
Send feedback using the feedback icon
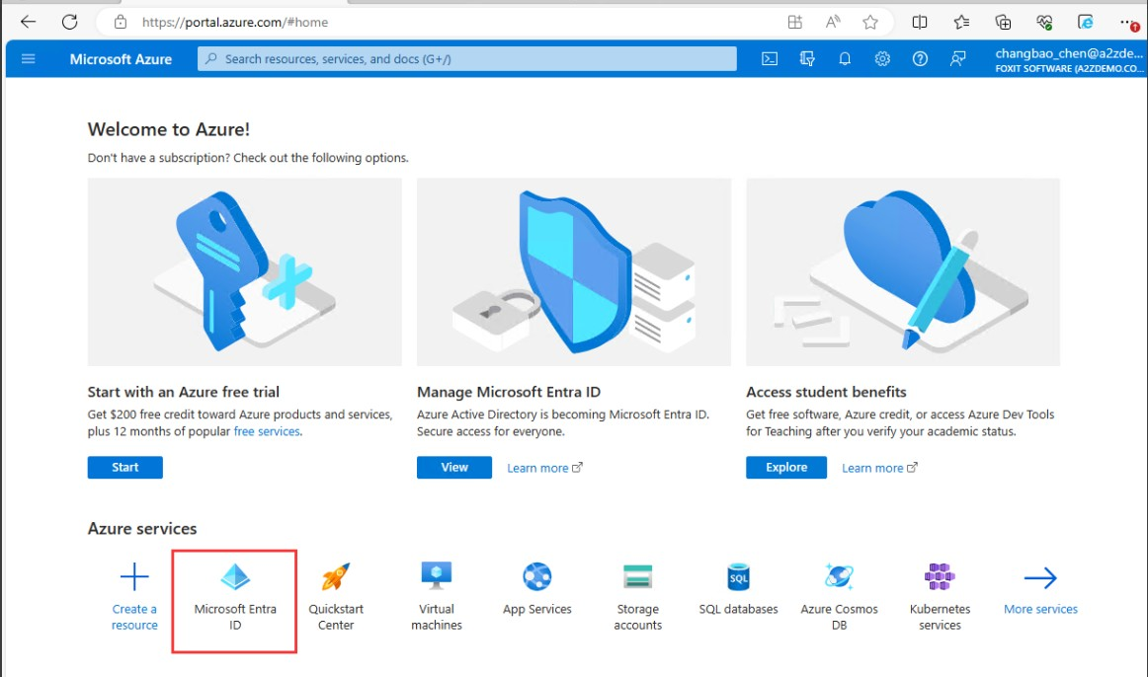click(x=956, y=58)
